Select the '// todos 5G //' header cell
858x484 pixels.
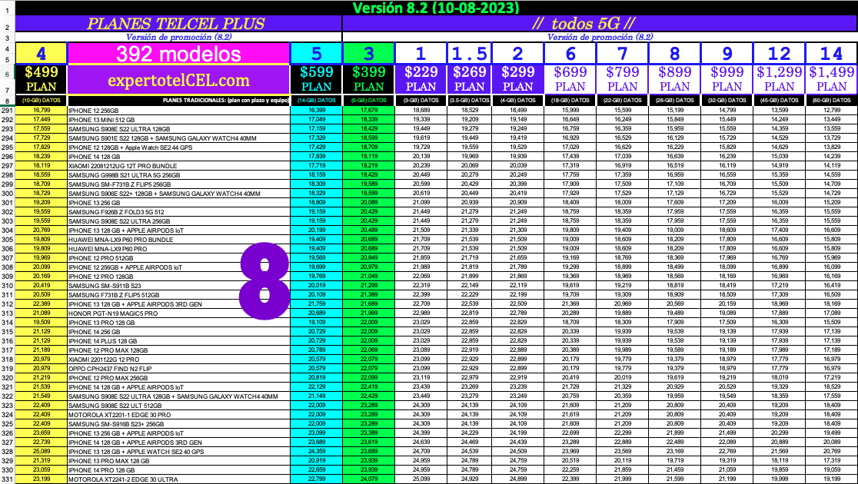(x=600, y=24)
